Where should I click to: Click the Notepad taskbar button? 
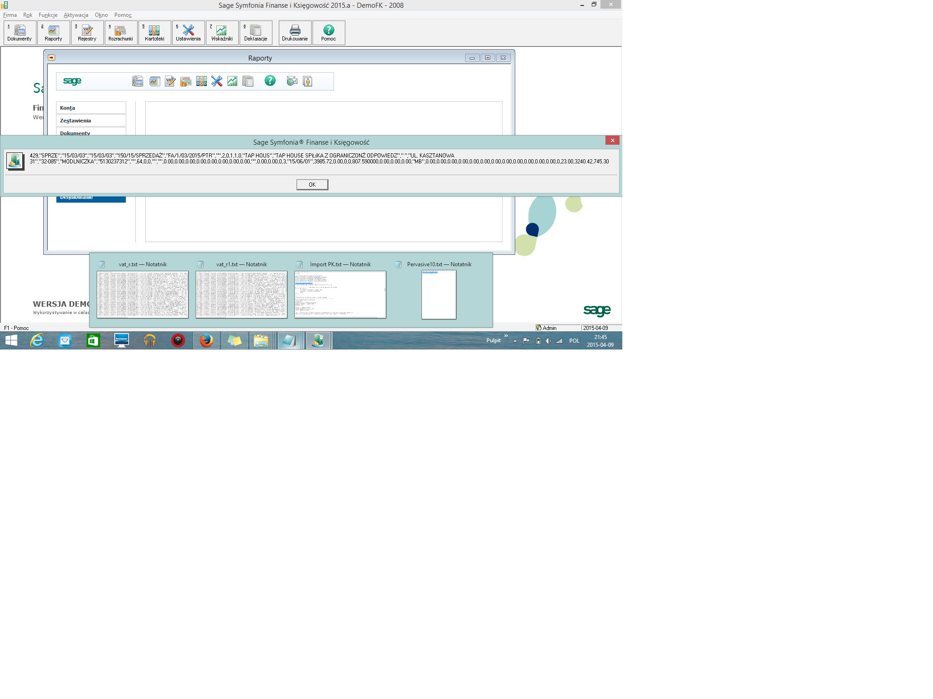point(290,340)
